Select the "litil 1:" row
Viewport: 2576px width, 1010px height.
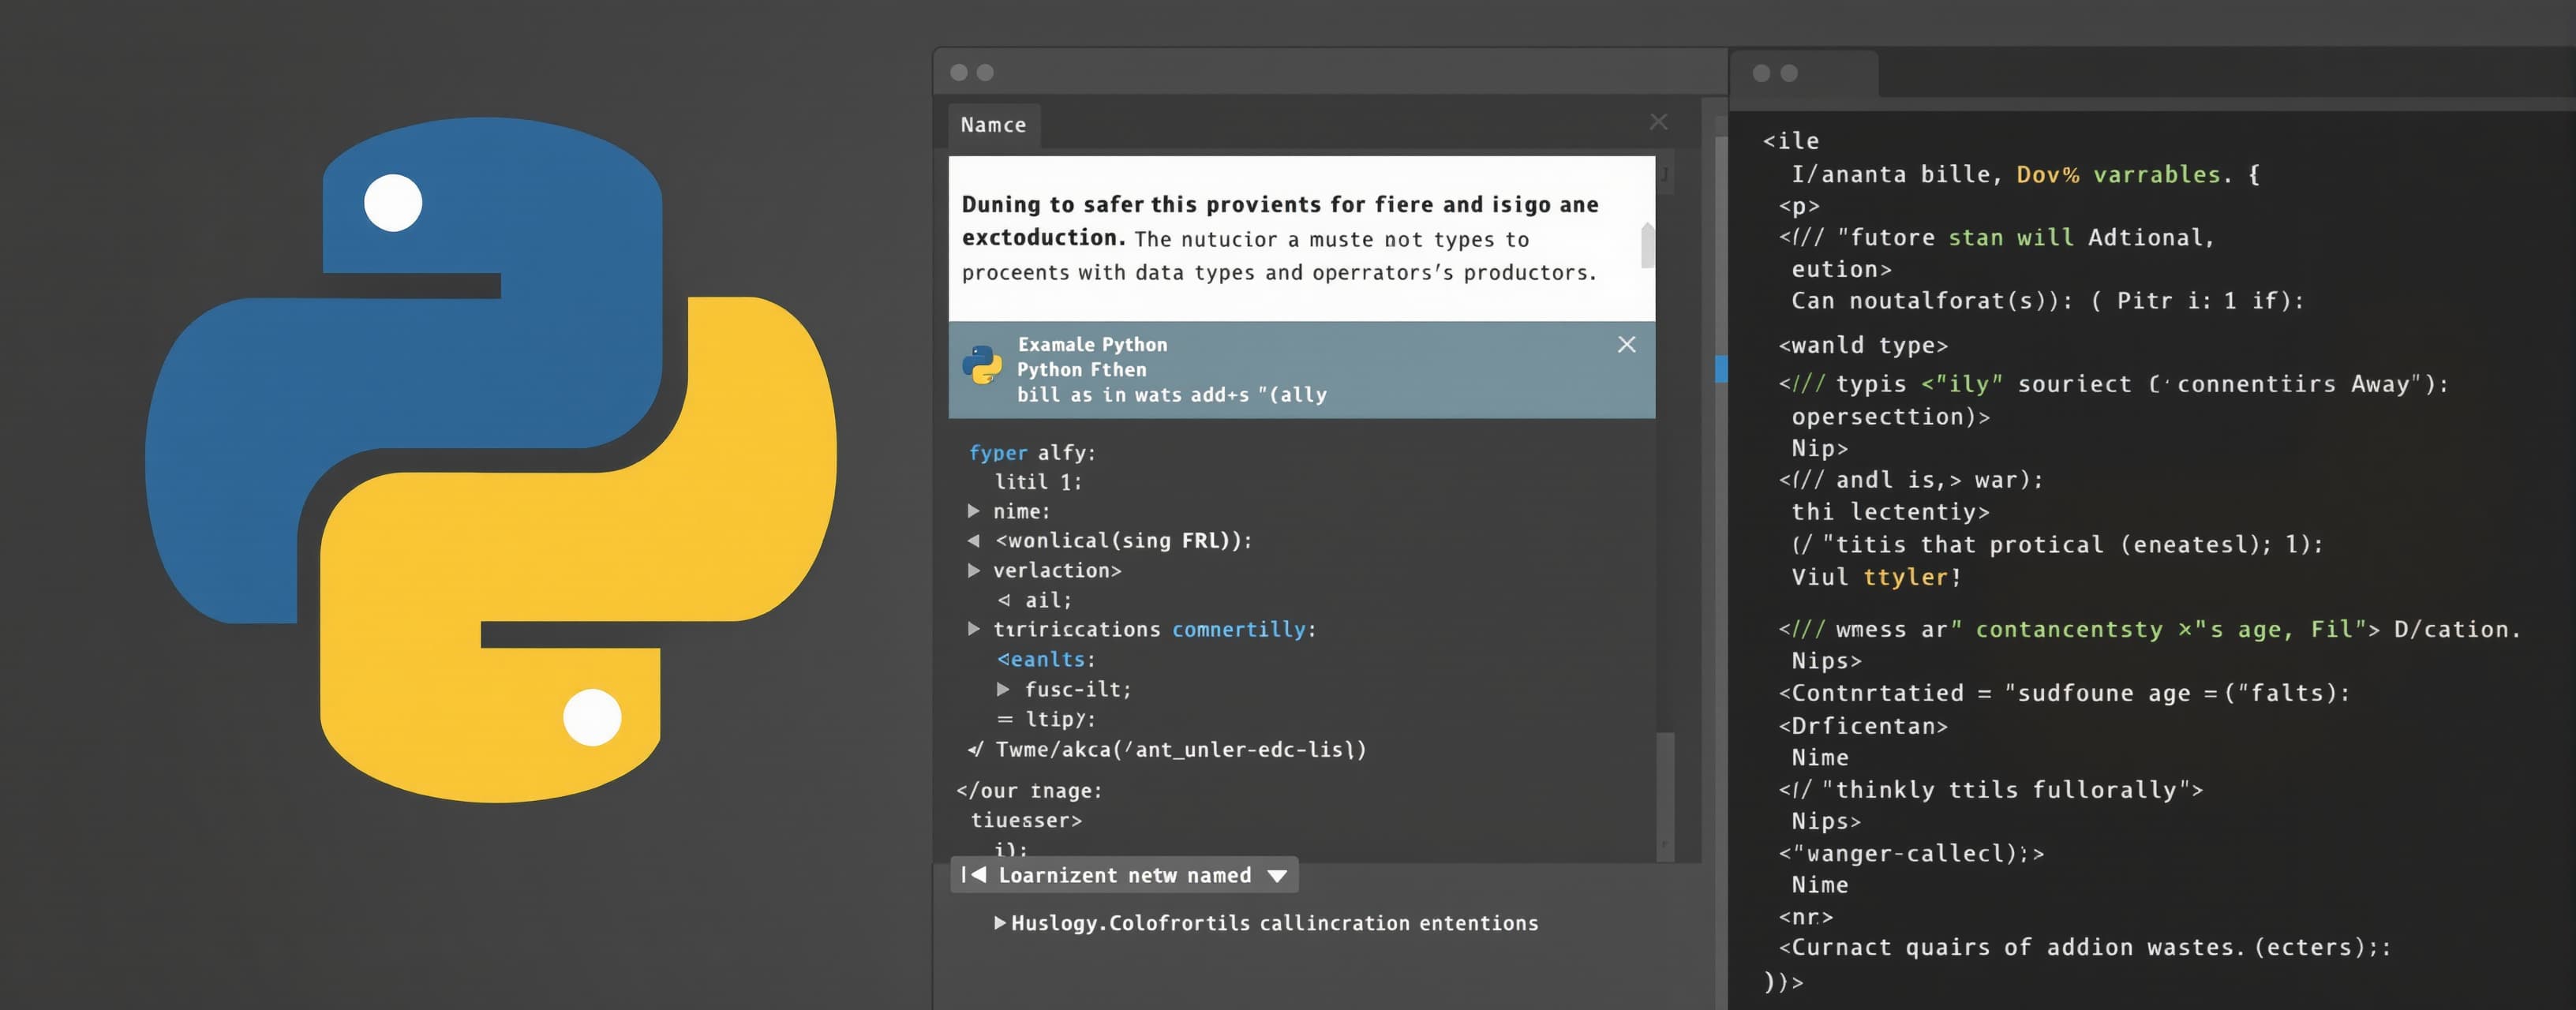tap(1037, 482)
